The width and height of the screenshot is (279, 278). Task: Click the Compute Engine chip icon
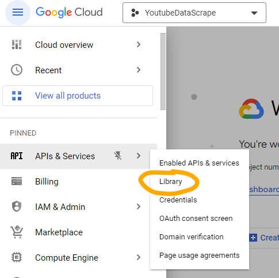[17, 257]
